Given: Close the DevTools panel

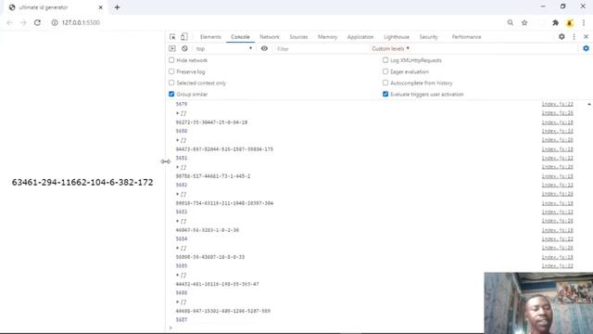Looking at the screenshot, I should pos(586,37).
